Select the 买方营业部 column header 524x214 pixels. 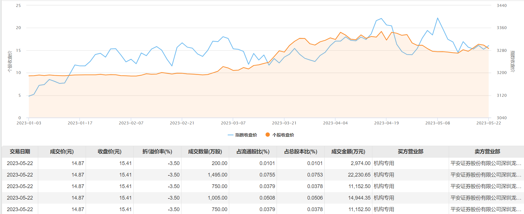411,151
